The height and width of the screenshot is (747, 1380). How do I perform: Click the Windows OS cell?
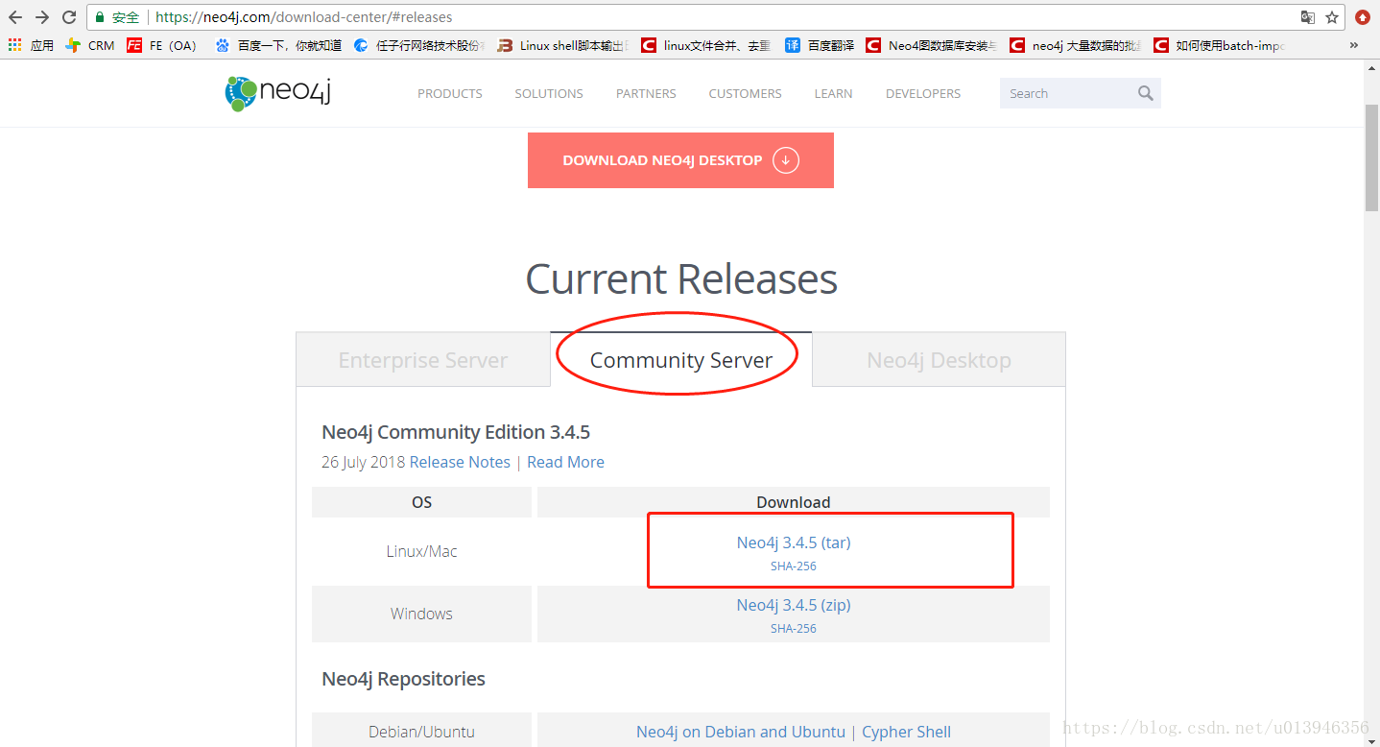pyautogui.click(x=421, y=614)
